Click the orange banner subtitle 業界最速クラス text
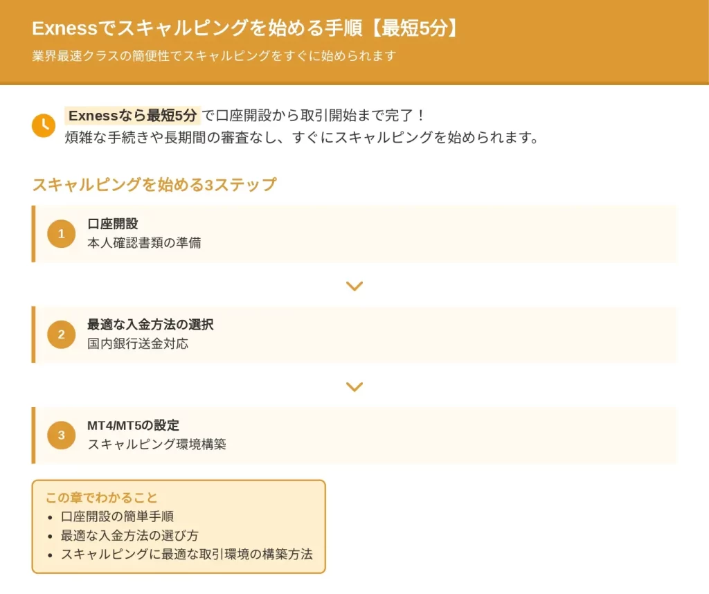Image resolution: width=709 pixels, height=594 pixels. [214, 56]
